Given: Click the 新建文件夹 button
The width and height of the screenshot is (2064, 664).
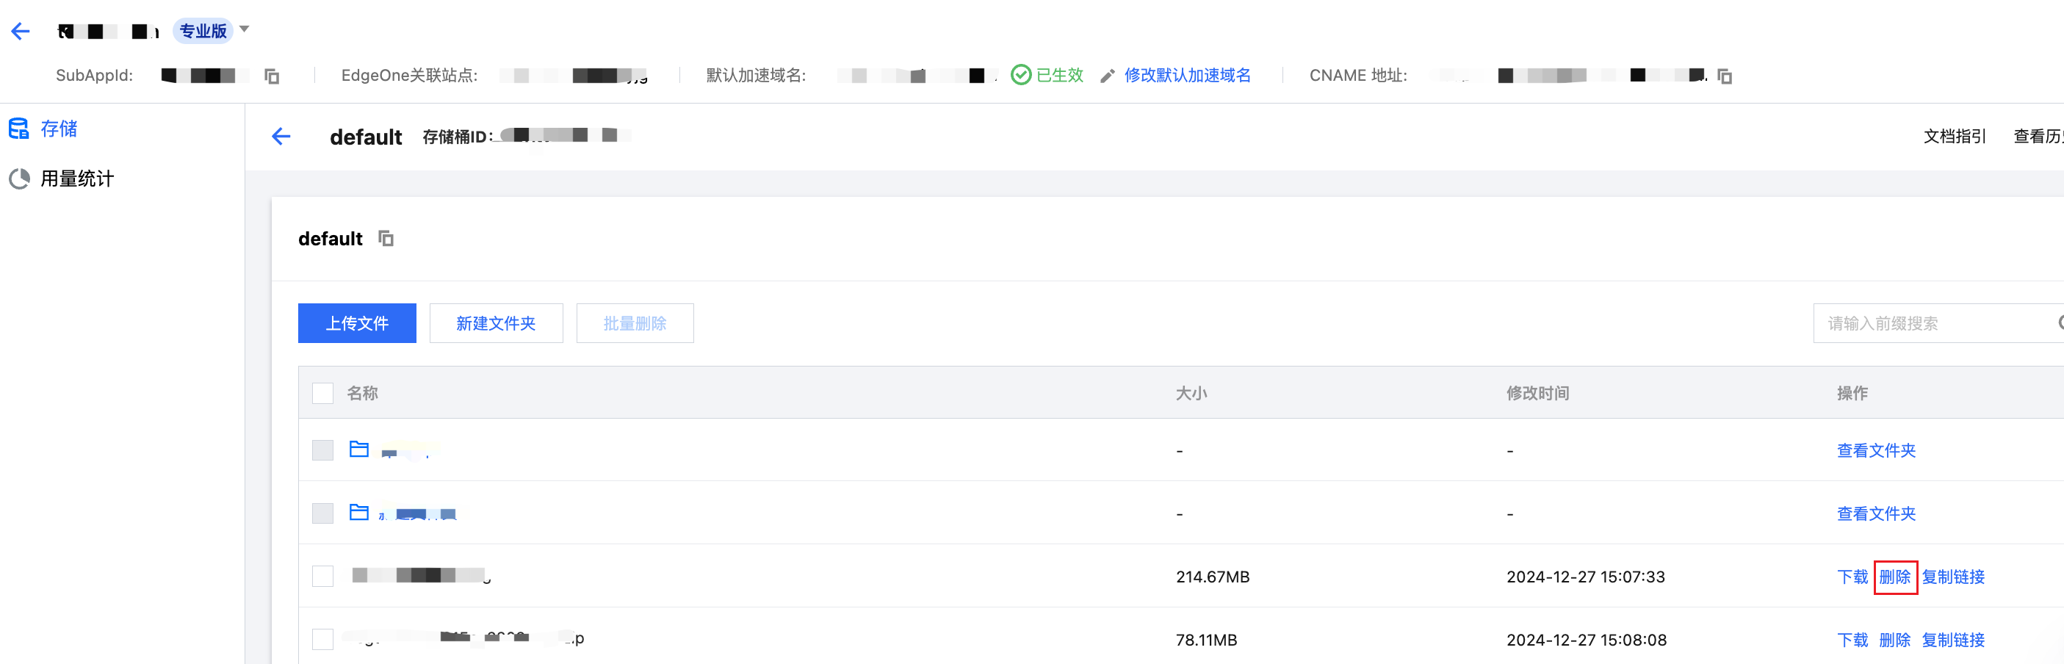Looking at the screenshot, I should [496, 324].
